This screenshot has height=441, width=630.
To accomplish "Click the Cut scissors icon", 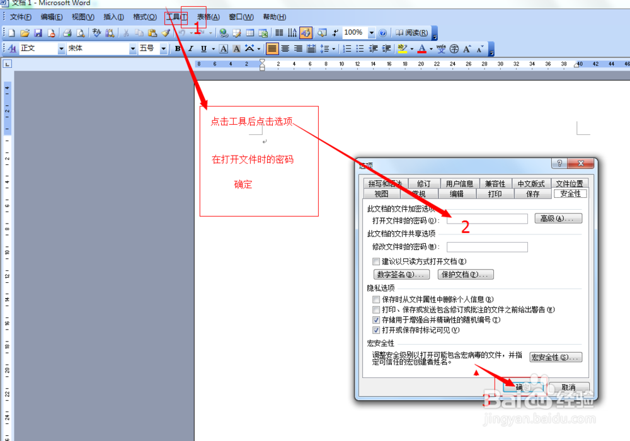I will pos(126,33).
